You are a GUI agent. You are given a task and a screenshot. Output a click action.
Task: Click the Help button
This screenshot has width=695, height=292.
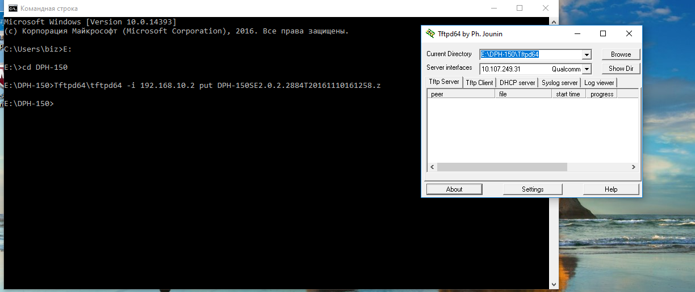[x=611, y=189]
